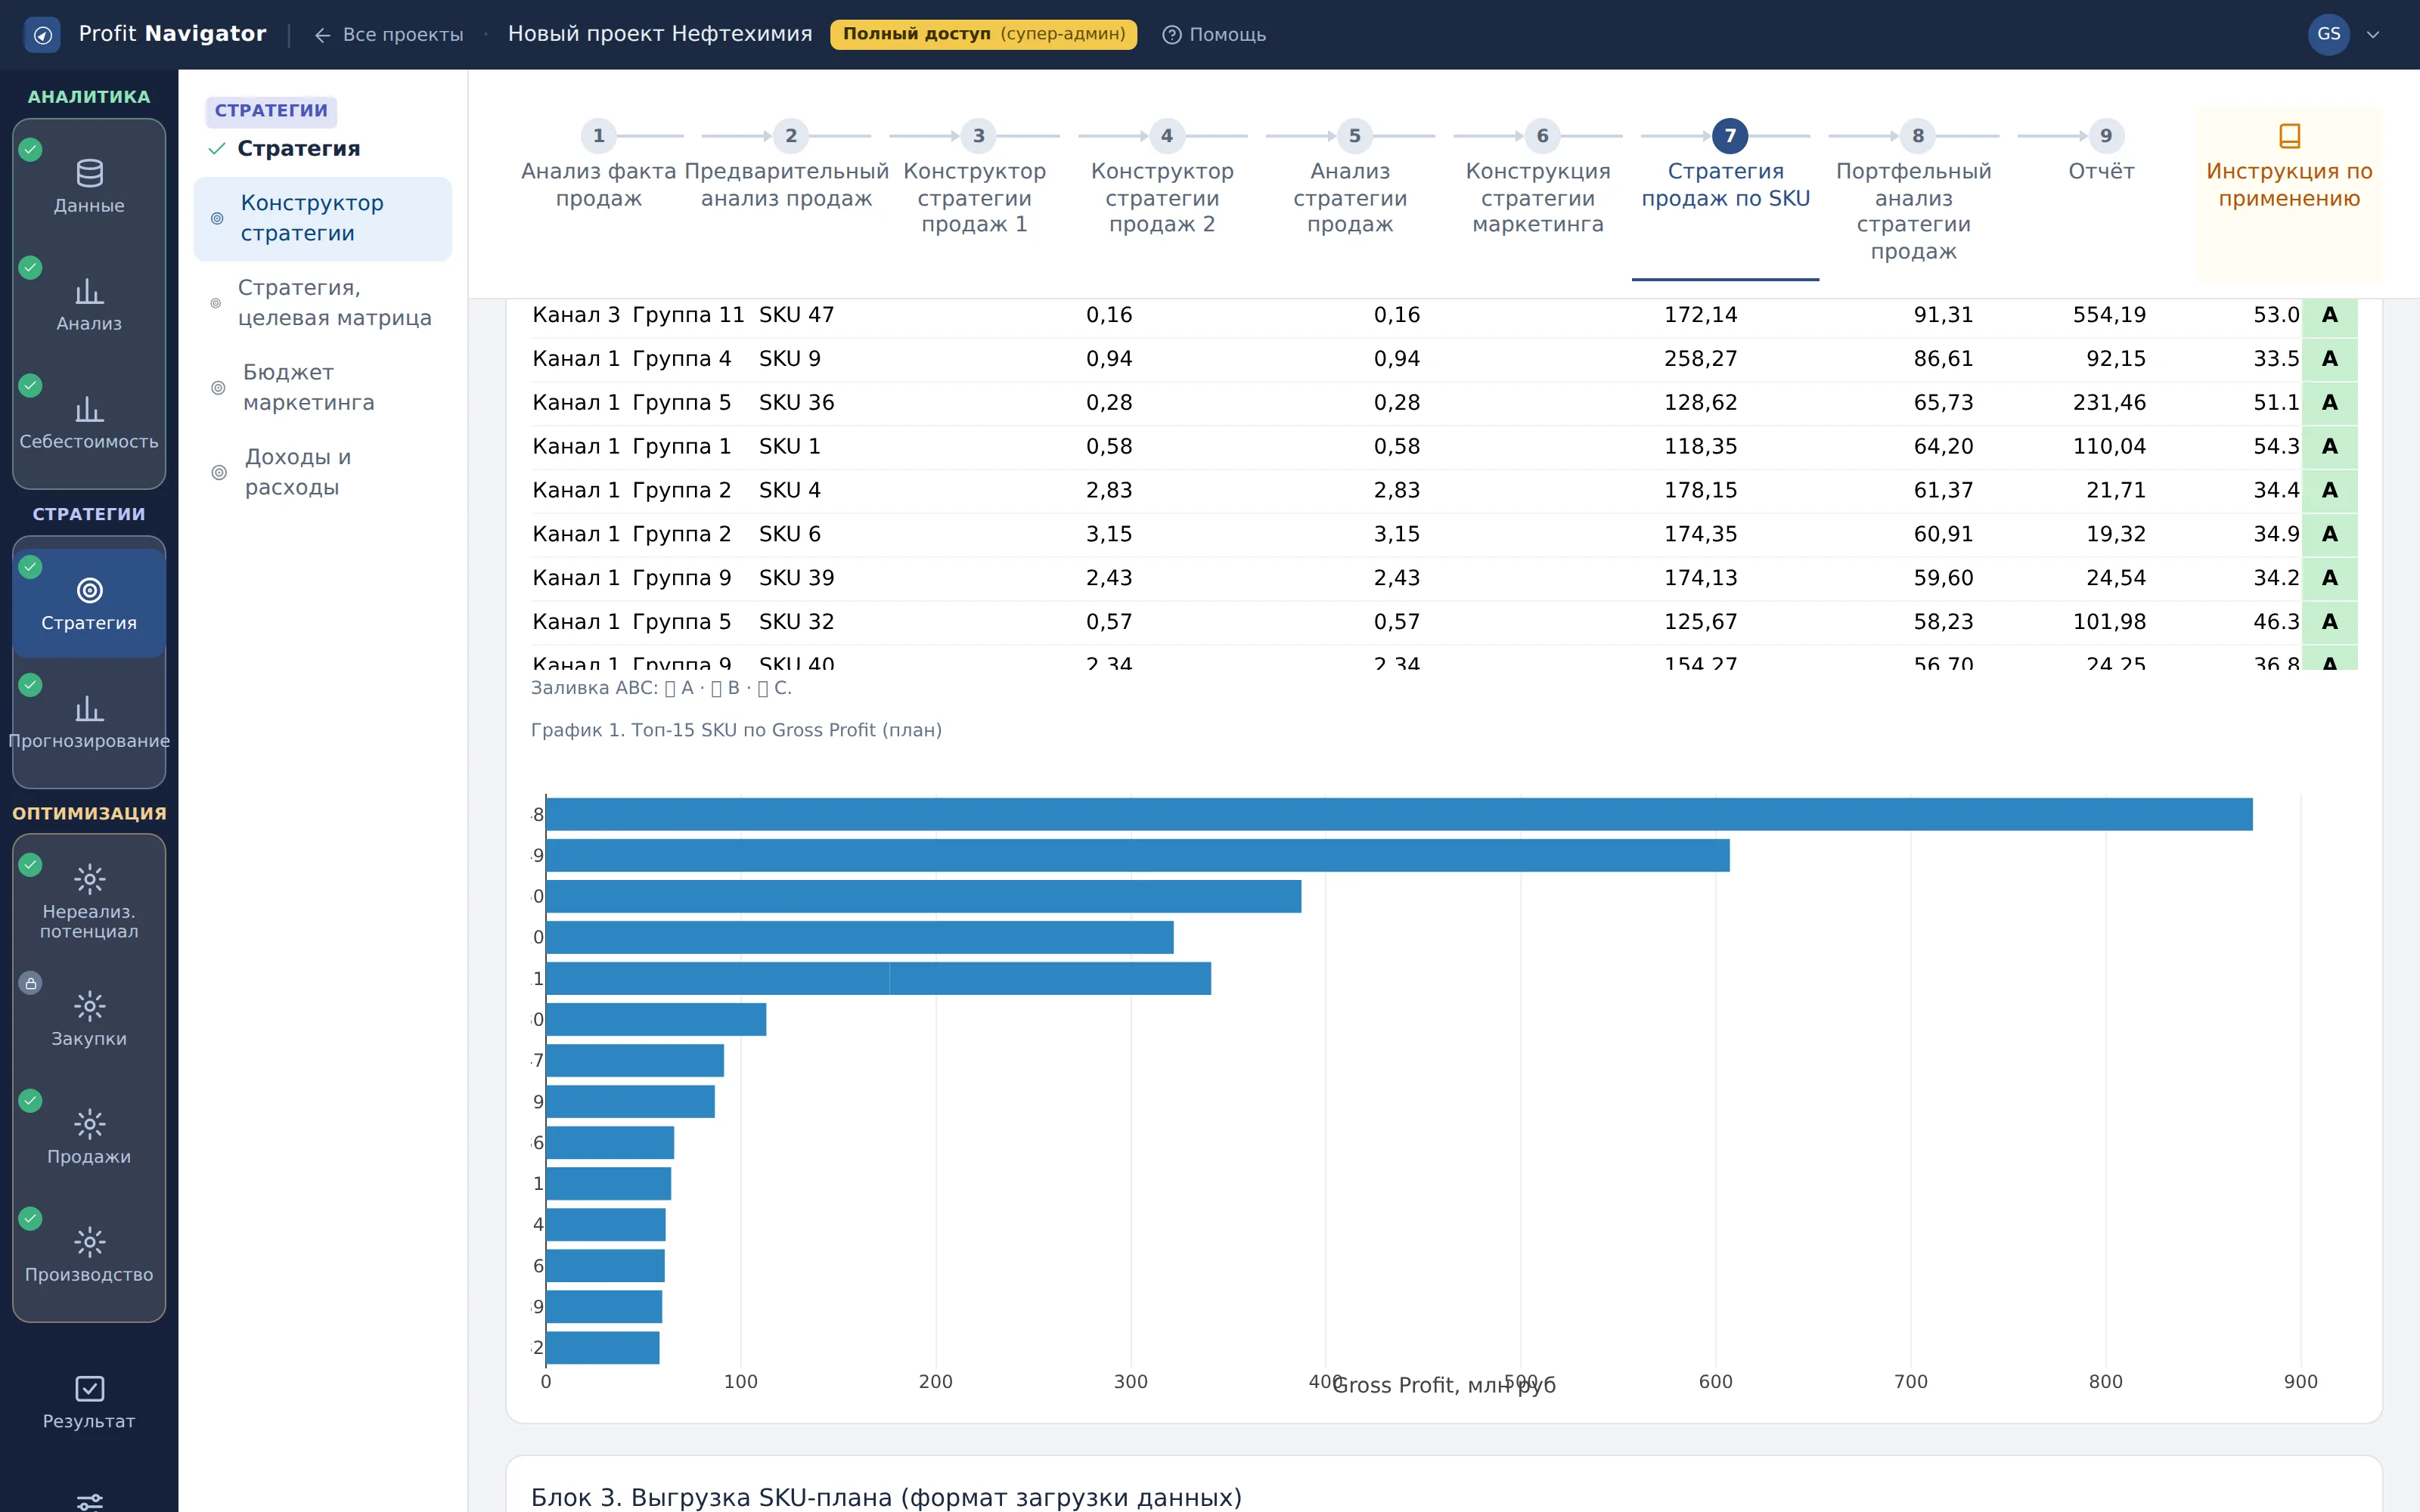Screen dimensions: 2420x1512
Task: Open the Результат checkbox icon section
Action: click(89, 1402)
